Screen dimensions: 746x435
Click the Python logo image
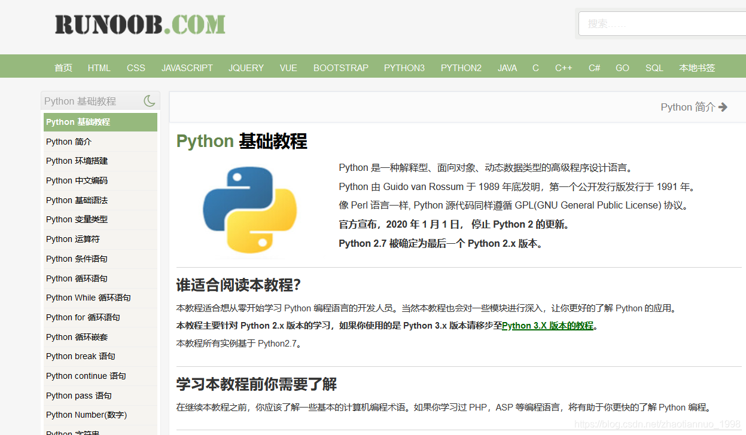coord(249,209)
